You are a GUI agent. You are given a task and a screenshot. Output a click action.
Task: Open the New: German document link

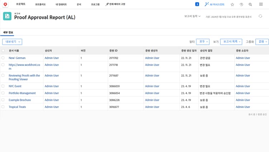click(17, 58)
